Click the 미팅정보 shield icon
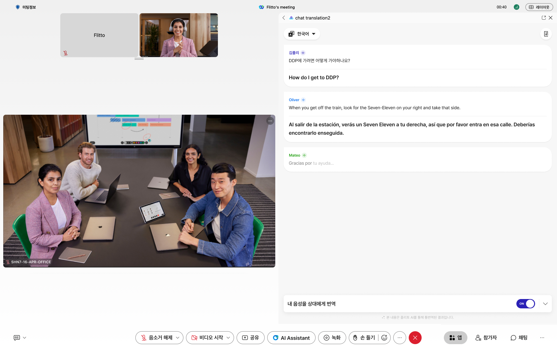 (x=18, y=7)
